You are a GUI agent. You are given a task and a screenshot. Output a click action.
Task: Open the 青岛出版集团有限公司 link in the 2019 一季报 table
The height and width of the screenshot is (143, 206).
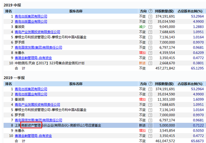31,89
